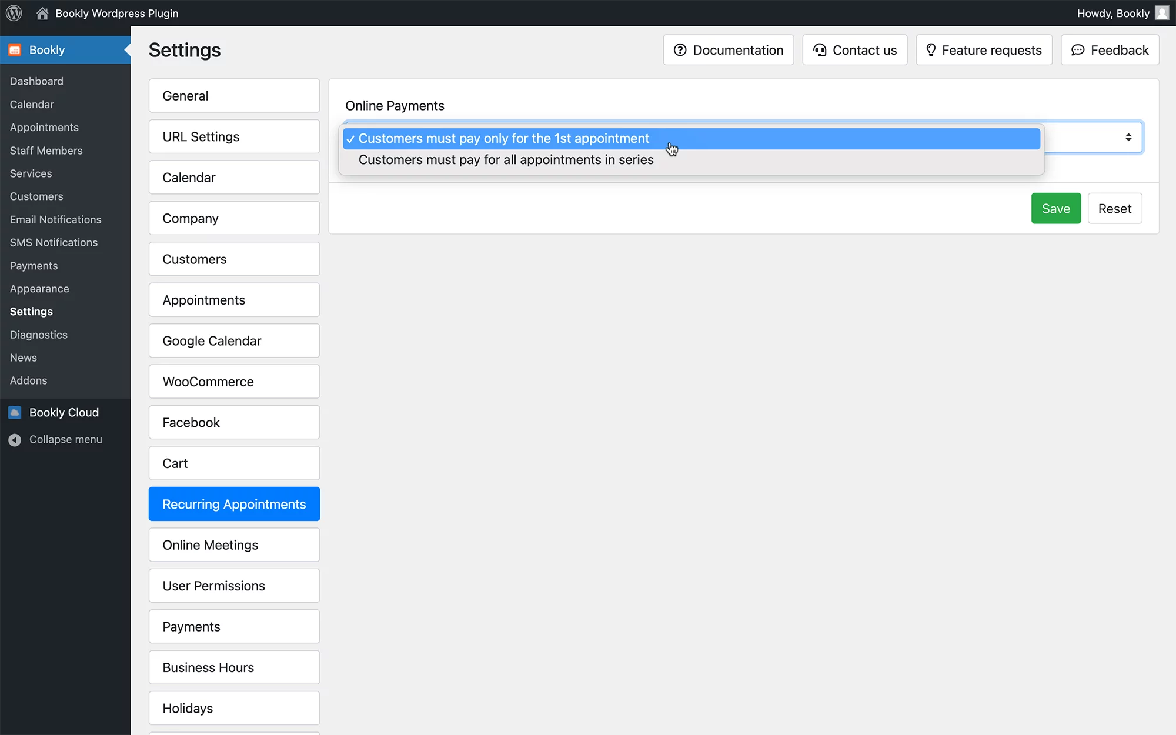Open the Holidays settings tab
The image size is (1176, 735).
tap(234, 709)
